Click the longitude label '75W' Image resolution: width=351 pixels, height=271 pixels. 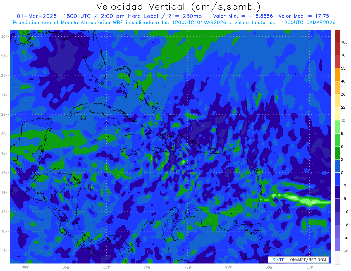tap(147, 267)
